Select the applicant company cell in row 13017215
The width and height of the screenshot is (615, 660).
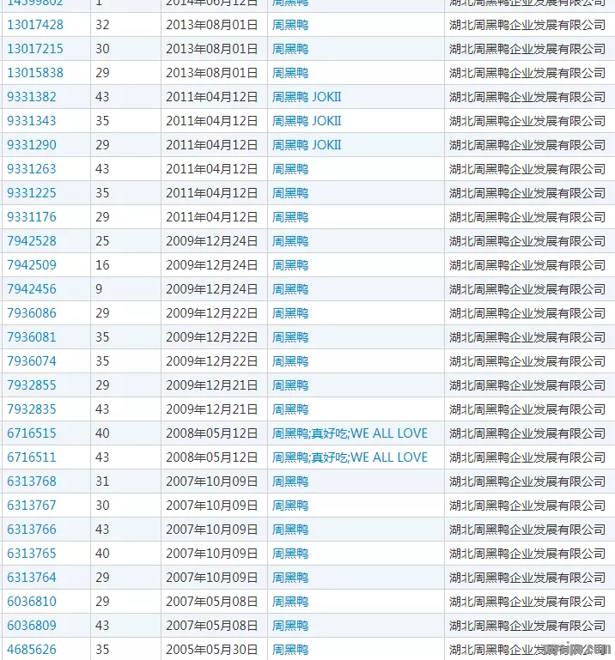click(527, 49)
